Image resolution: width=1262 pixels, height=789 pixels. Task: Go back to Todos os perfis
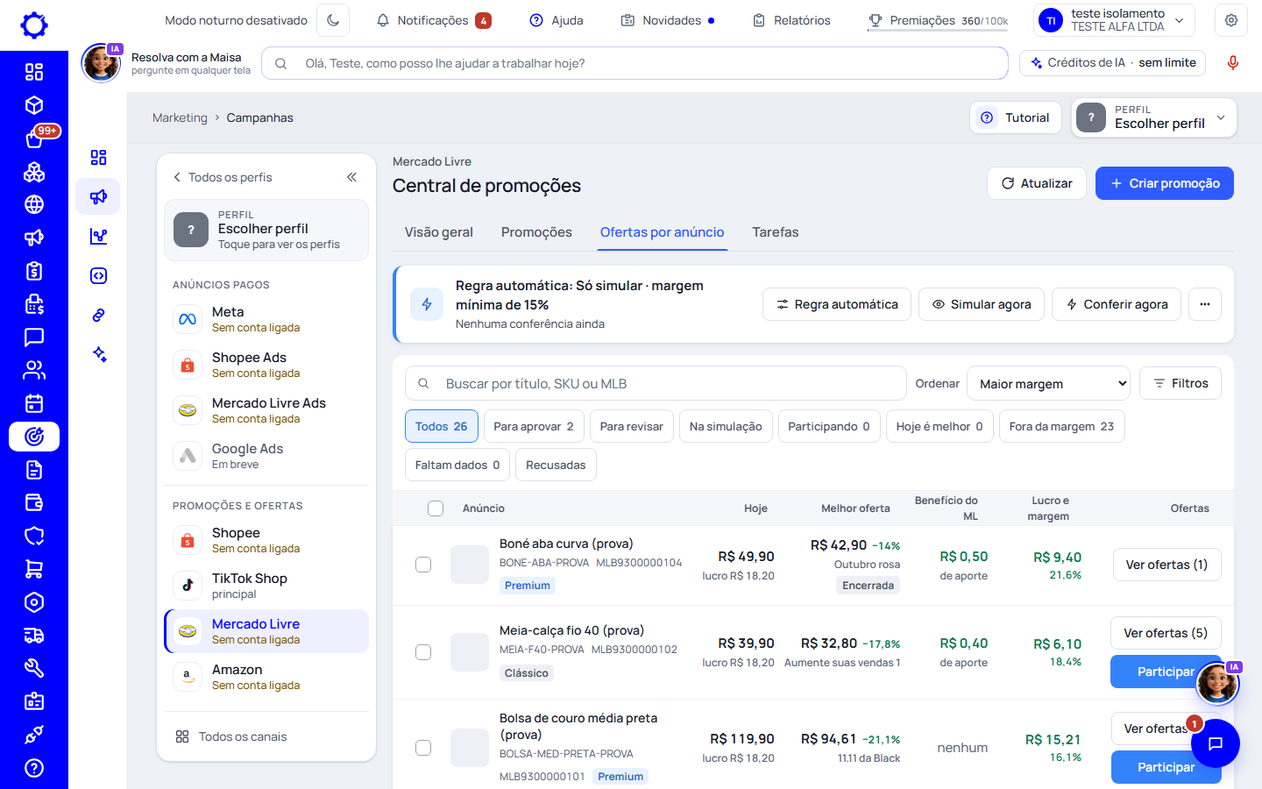223,177
